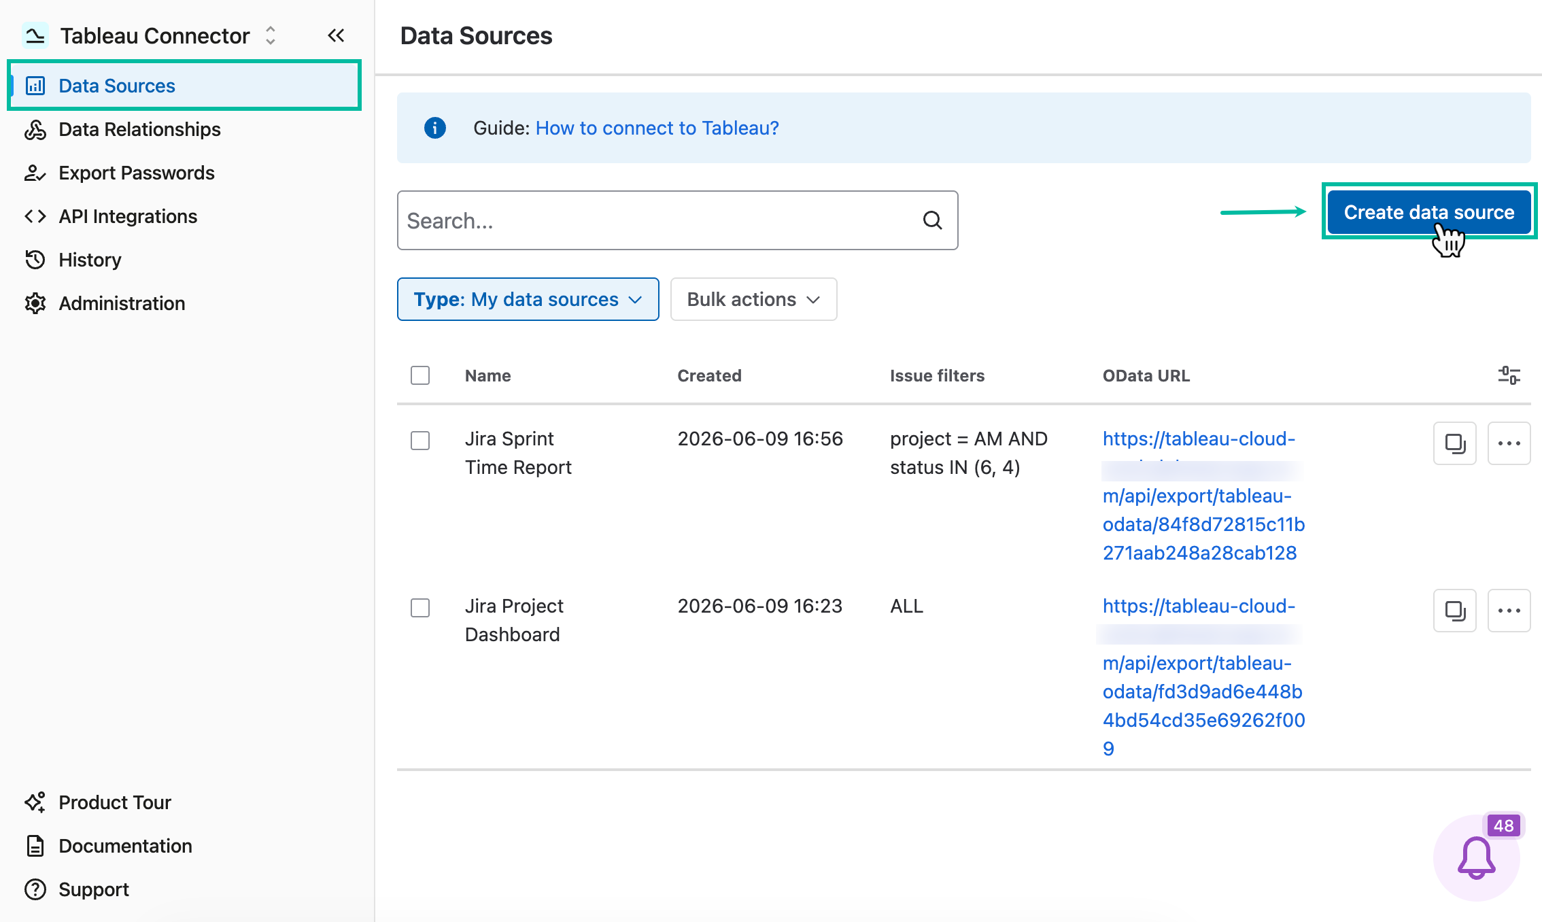Click the Issue filters column header

pos(938,375)
